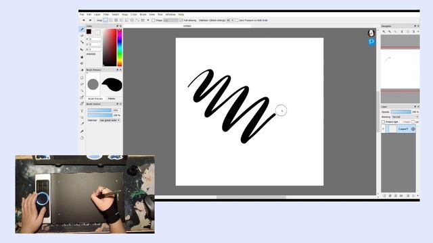Check the Protect Alpha checkbox
Image resolution: width=433 pixels, height=243 pixels.
pyautogui.click(x=384, y=122)
